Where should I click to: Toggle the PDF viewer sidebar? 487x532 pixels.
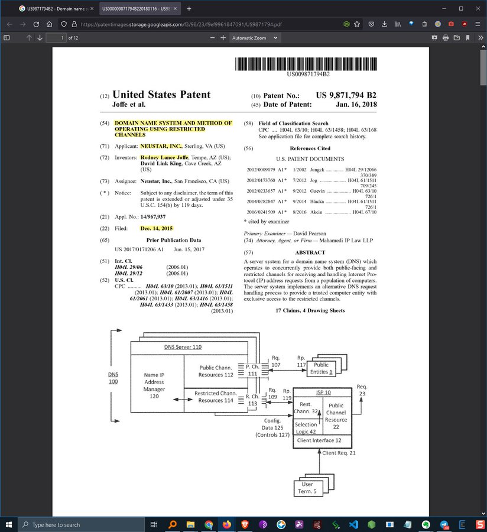tap(7, 38)
